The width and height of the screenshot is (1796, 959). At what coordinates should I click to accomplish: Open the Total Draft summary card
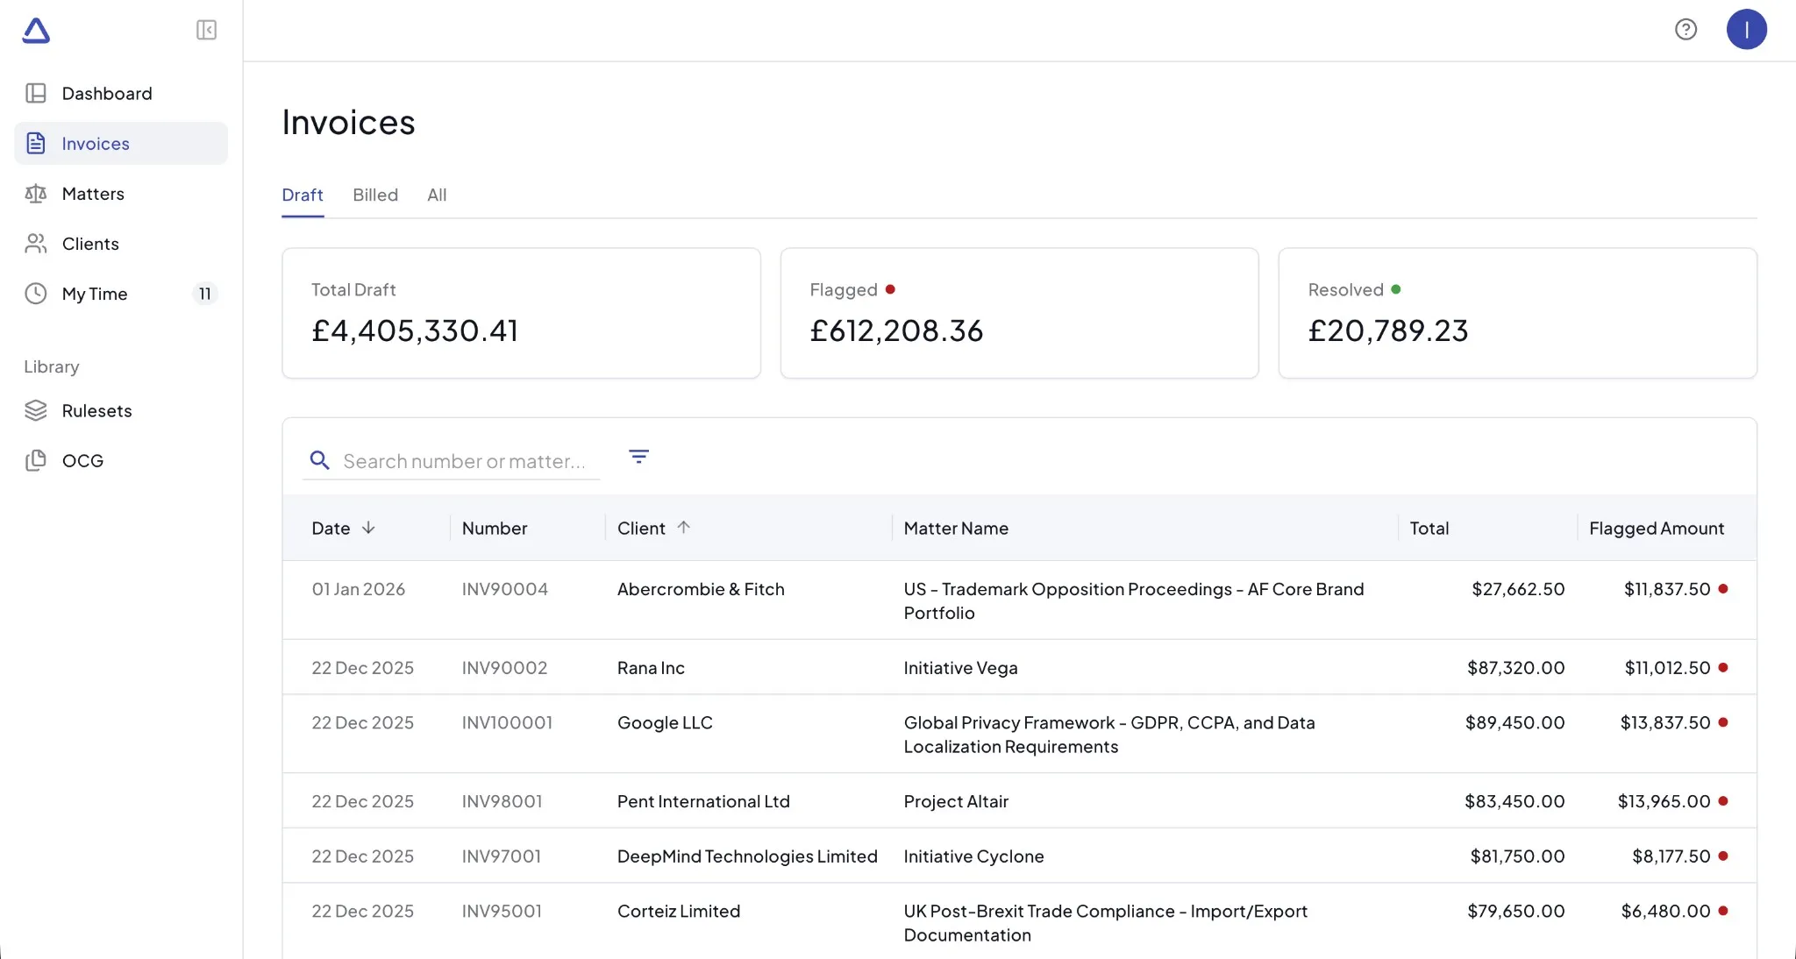tap(521, 313)
